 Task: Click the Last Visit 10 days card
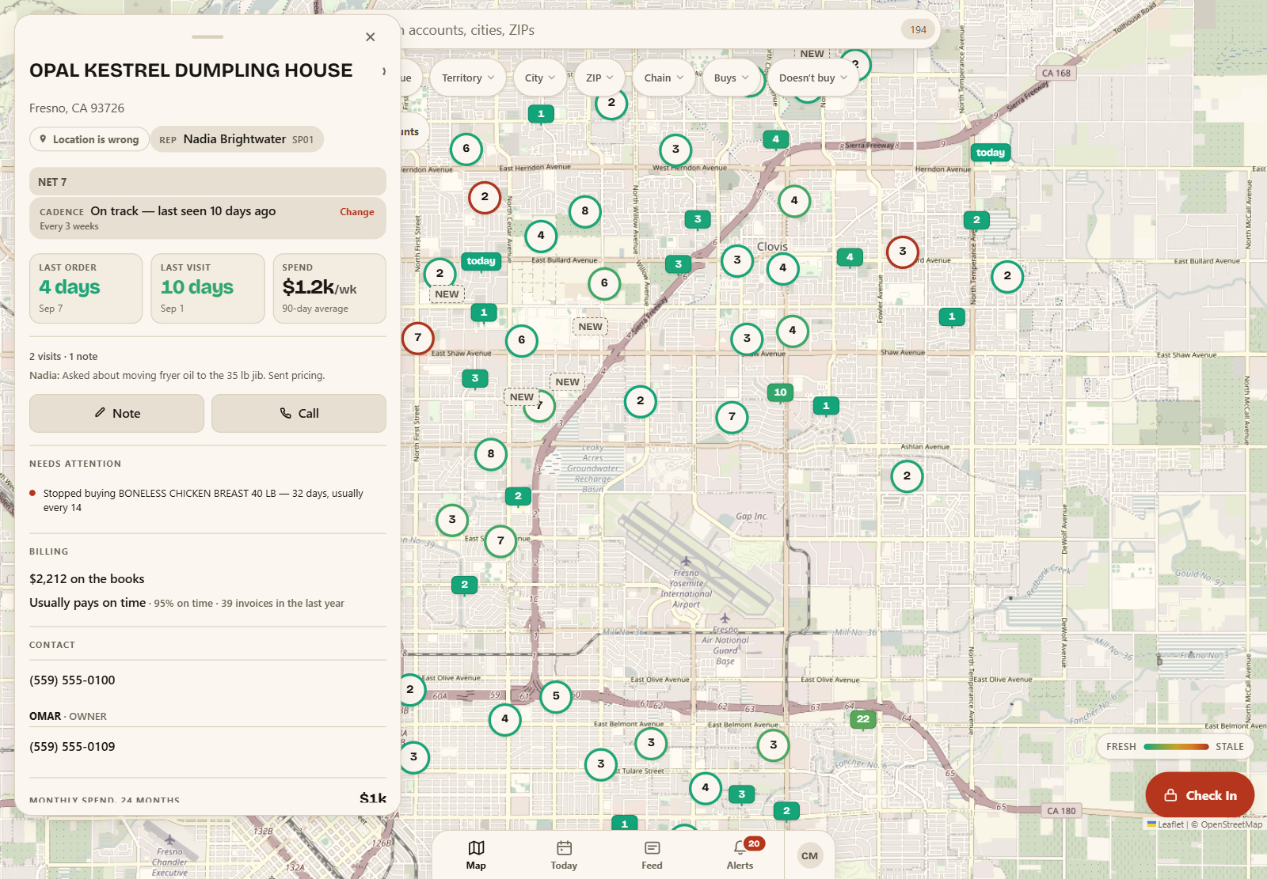(207, 288)
